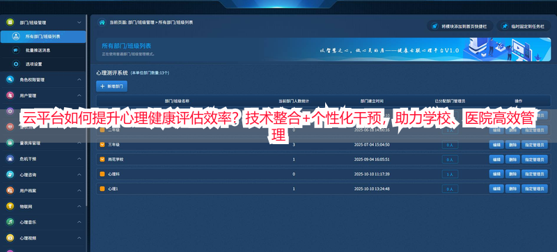The image size is (557, 252).
Task: Click the home icon in the breadcrumb
Action: click(102, 22)
